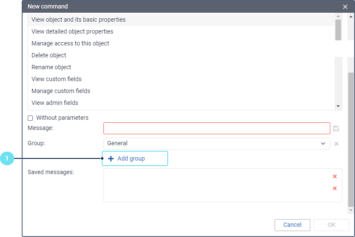
Task: Open the Group dropdown showing General
Action: click(x=216, y=144)
